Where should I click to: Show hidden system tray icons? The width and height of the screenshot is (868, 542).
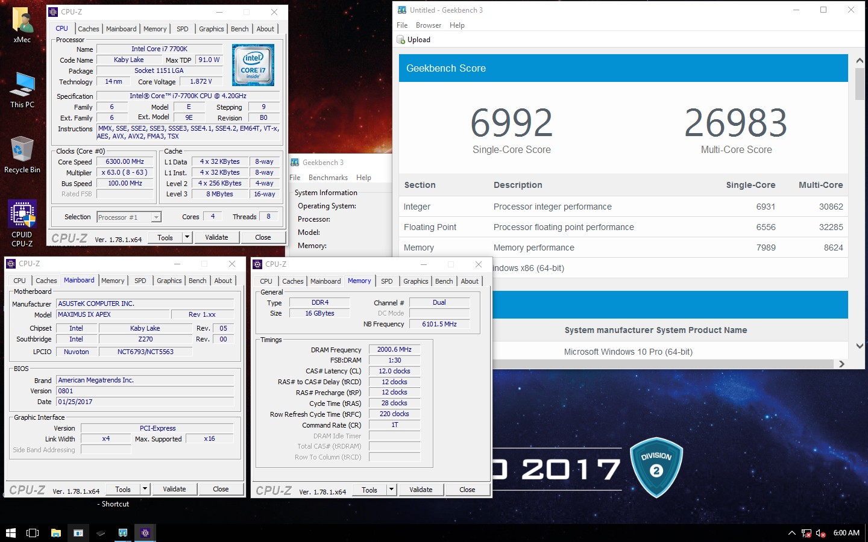pyautogui.click(x=791, y=533)
